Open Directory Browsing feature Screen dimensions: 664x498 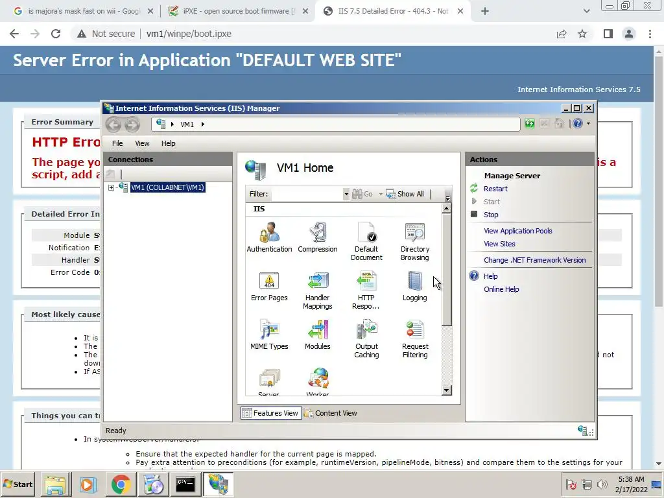pos(415,241)
